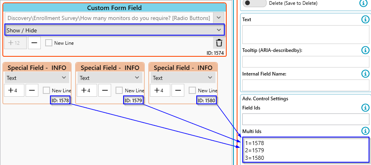Click the Multi Ids text area

point(306,151)
